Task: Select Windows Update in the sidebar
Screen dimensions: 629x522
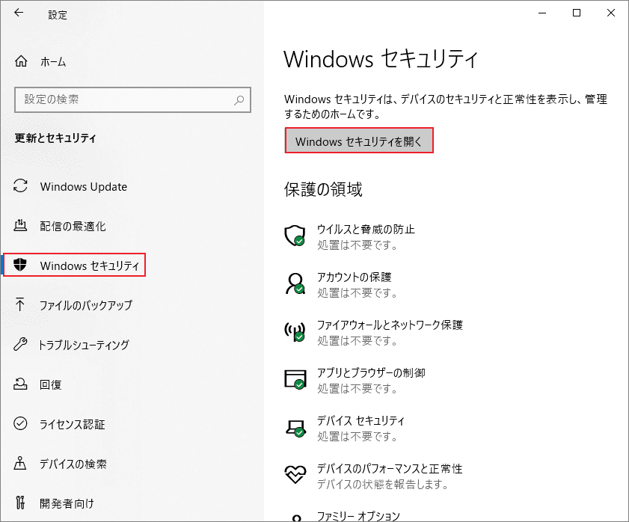Action: (82, 186)
